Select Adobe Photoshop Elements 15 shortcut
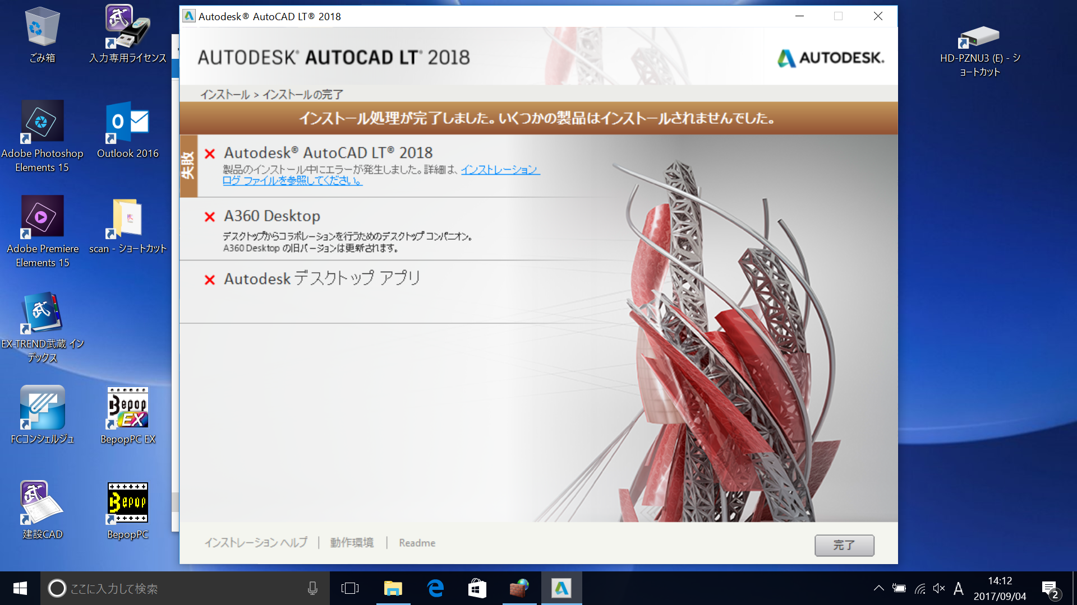The height and width of the screenshot is (605, 1077). pyautogui.click(x=42, y=137)
